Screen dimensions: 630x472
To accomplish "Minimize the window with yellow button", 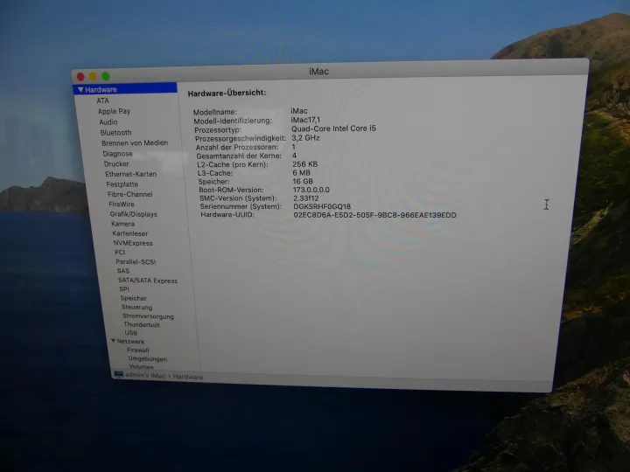I will 93,76.
